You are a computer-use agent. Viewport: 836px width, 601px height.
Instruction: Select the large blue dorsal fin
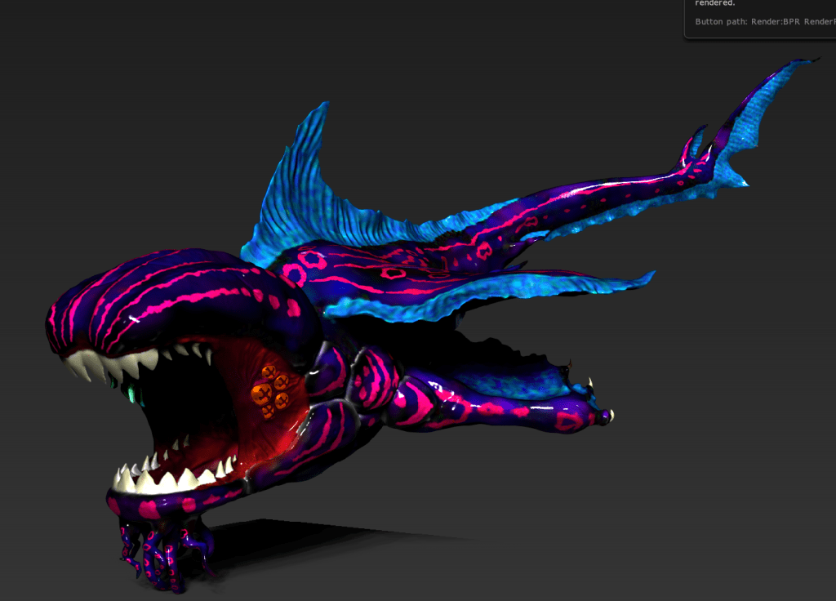coord(302,196)
